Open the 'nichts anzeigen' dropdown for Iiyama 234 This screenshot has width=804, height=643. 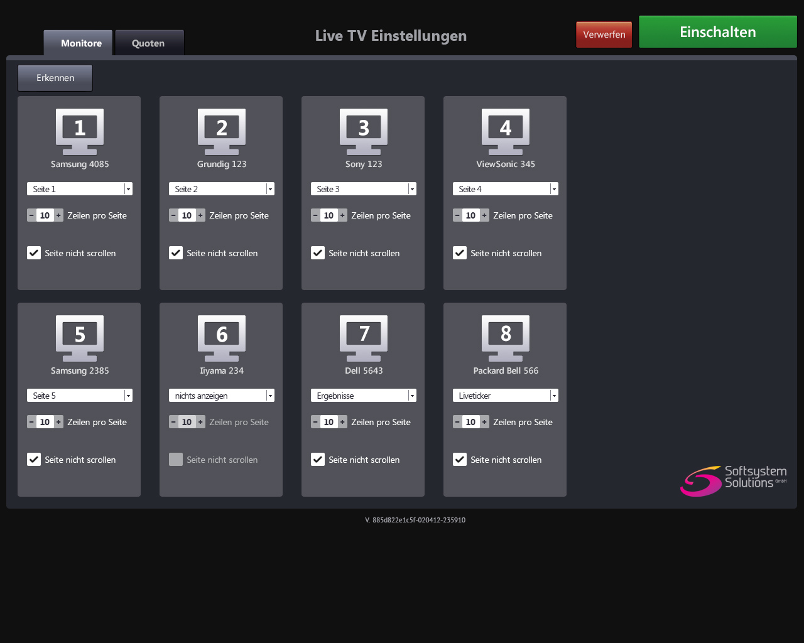[x=222, y=396]
